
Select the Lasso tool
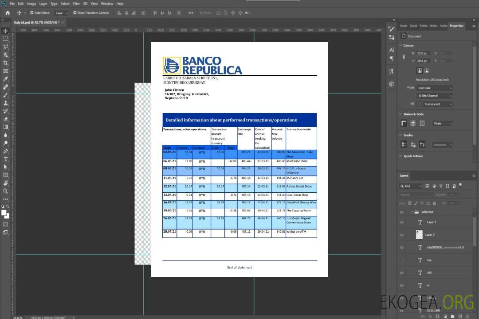[x=5, y=47]
